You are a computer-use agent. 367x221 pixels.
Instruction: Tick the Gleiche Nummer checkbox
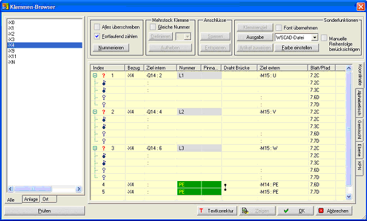click(153, 27)
